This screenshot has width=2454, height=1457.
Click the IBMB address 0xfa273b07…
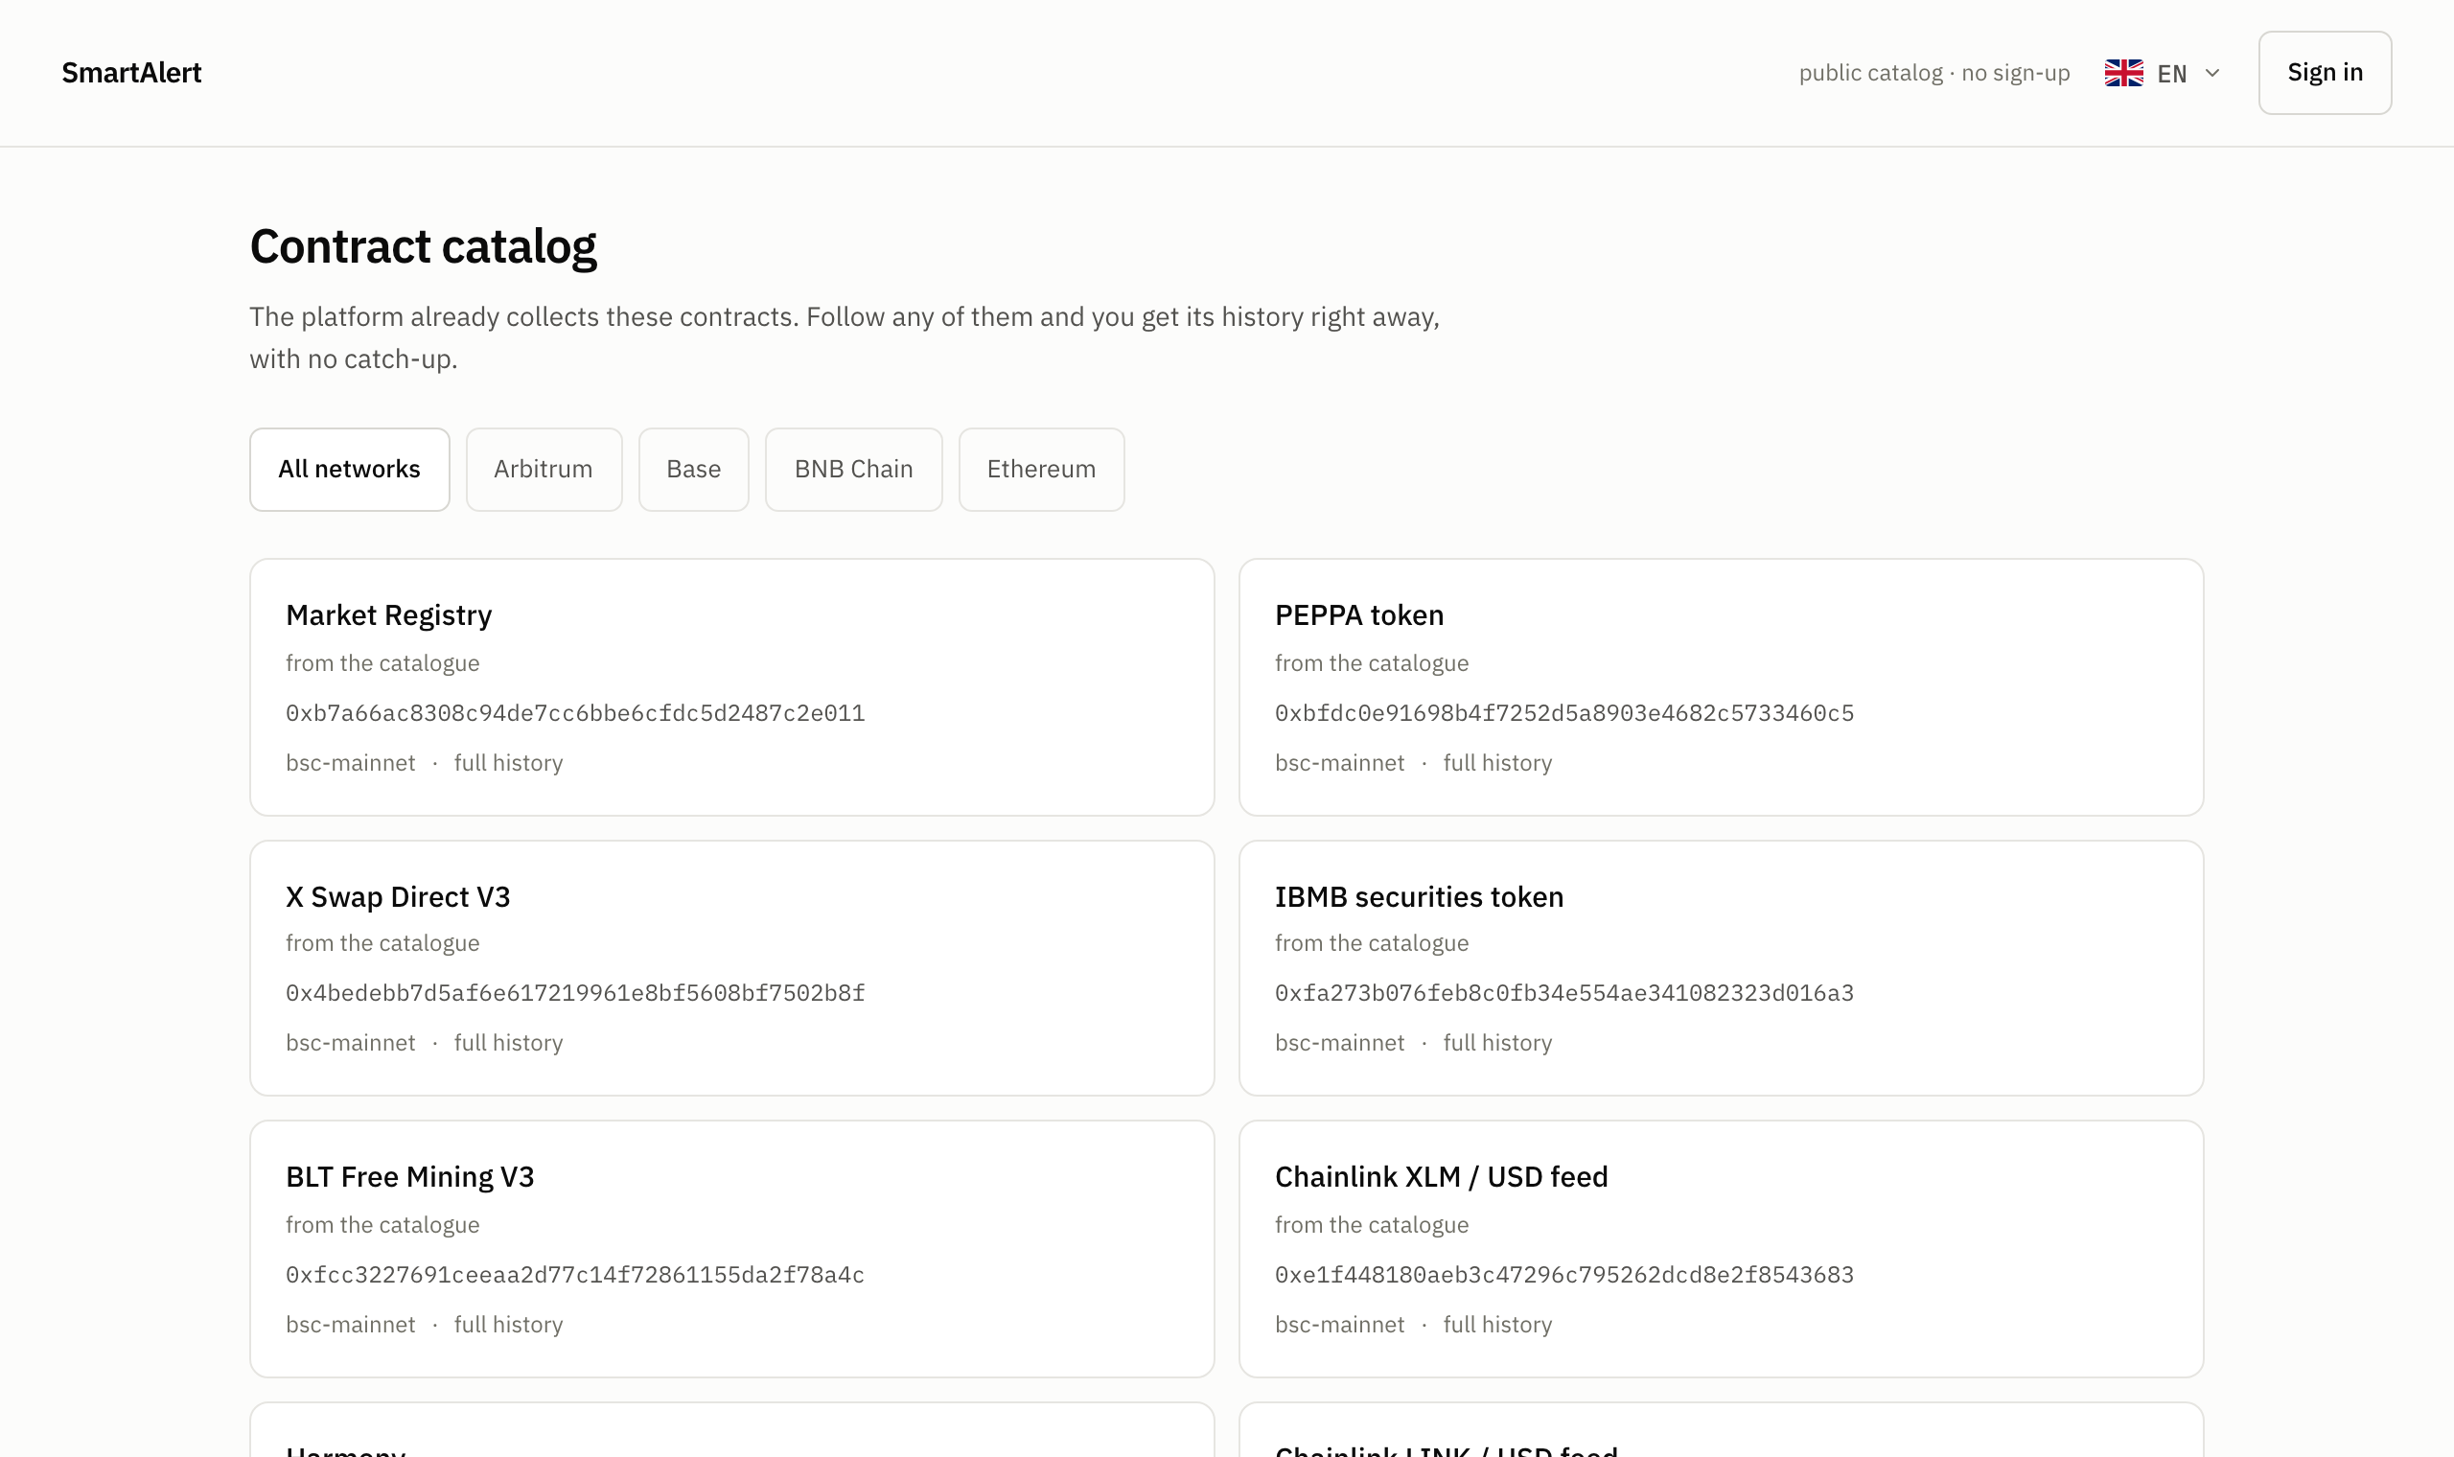coord(1563,993)
